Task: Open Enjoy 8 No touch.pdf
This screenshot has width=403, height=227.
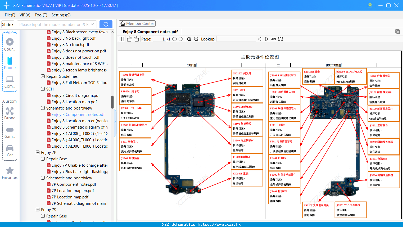Action: pyautogui.click(x=70, y=44)
